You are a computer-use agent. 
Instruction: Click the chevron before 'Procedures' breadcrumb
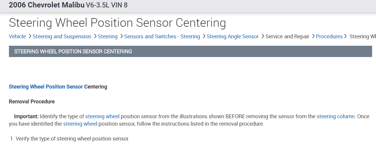[x=313, y=36]
